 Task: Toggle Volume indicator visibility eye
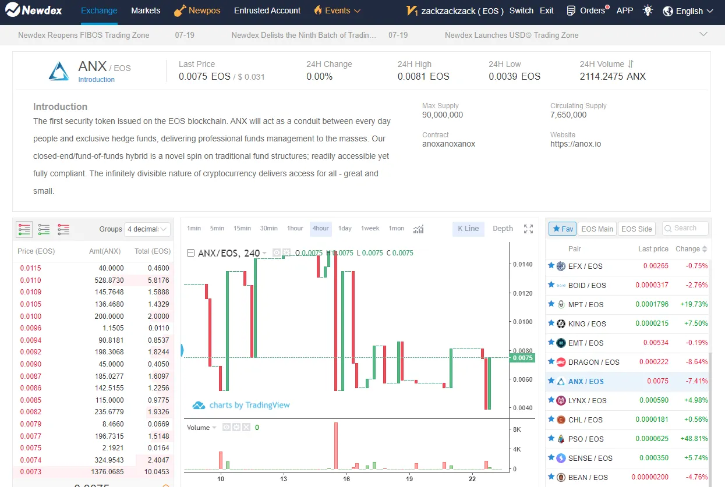pyautogui.click(x=227, y=427)
